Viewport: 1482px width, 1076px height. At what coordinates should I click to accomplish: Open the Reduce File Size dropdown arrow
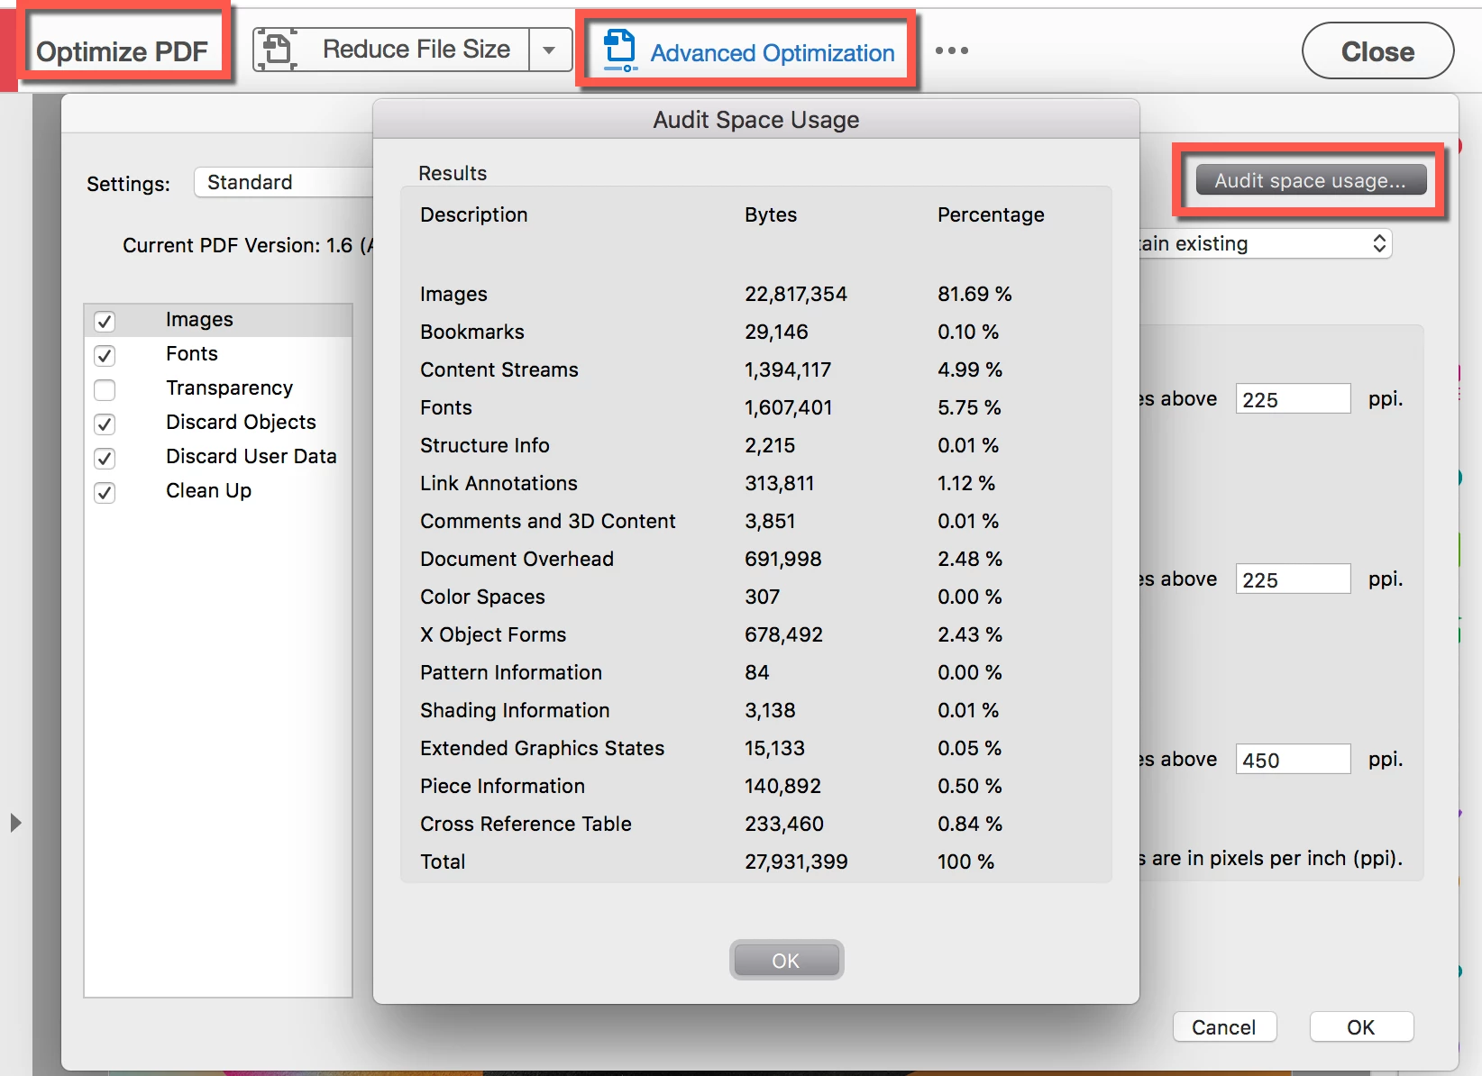(x=549, y=50)
